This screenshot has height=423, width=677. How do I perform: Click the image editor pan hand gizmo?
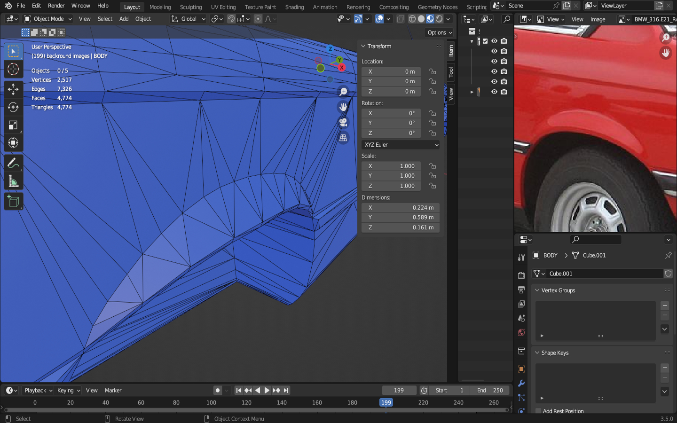pyautogui.click(x=666, y=53)
